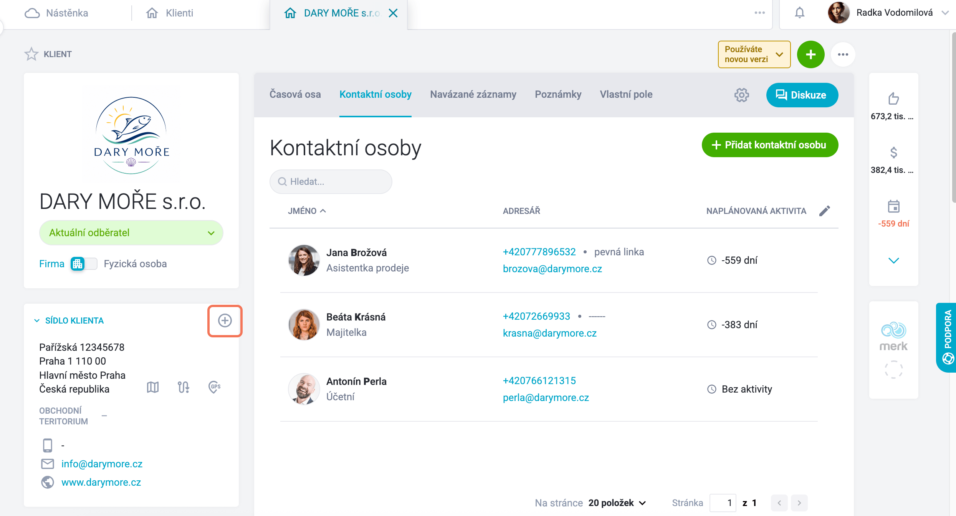Call Antonín Perla +420766121315
Image resolution: width=956 pixels, height=516 pixels.
pos(539,381)
